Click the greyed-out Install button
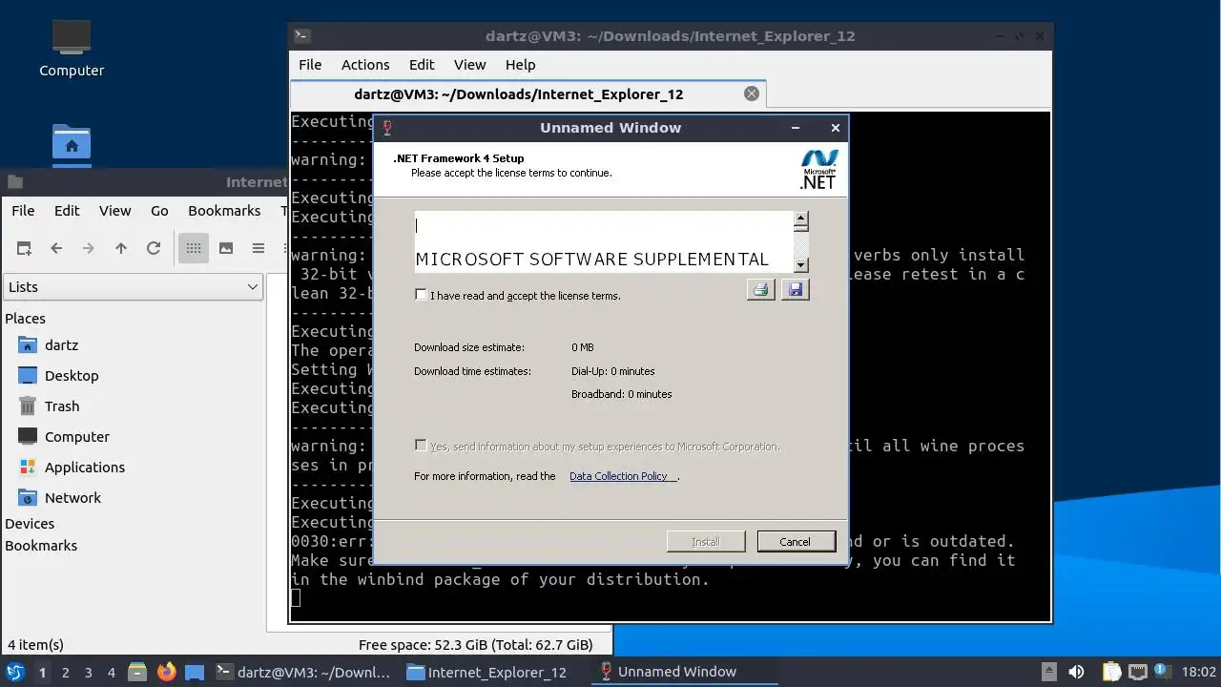Image resolution: width=1221 pixels, height=687 pixels. pyautogui.click(x=706, y=541)
